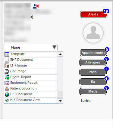Click the Template table icon

click(7, 54)
